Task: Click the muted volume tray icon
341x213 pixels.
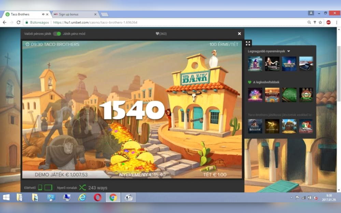Action: point(315,198)
